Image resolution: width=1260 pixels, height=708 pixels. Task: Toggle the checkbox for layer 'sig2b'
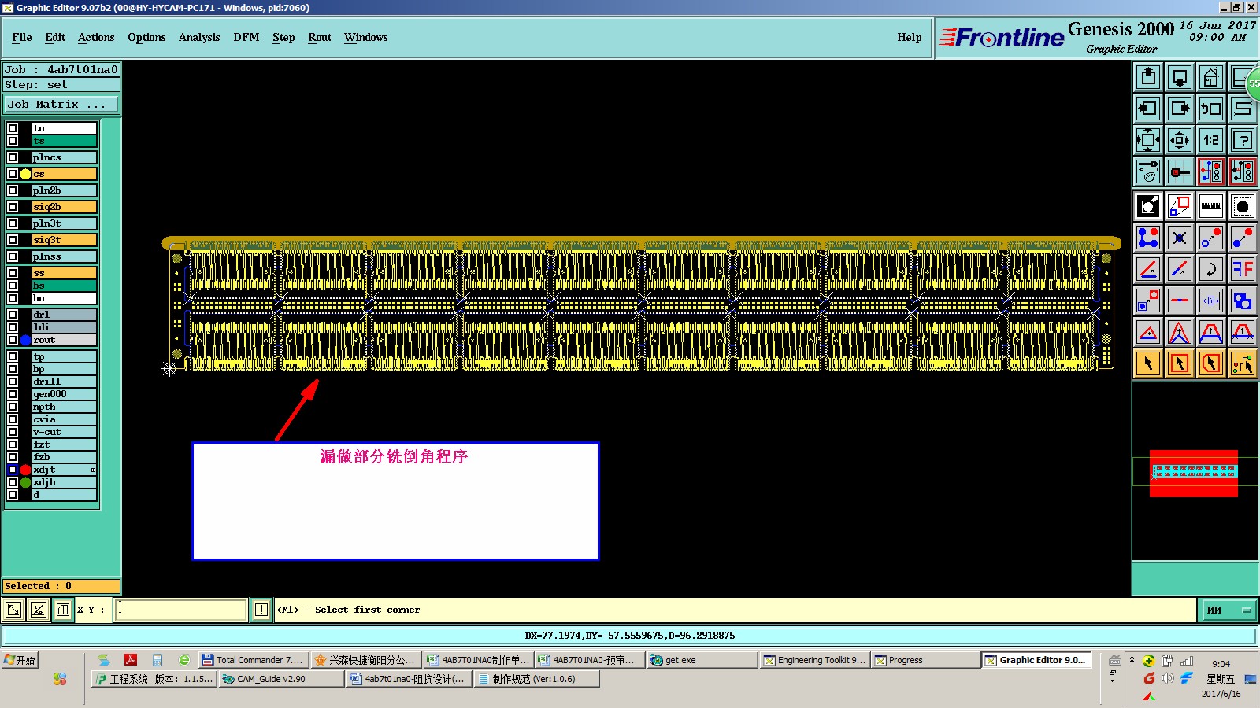tap(13, 207)
